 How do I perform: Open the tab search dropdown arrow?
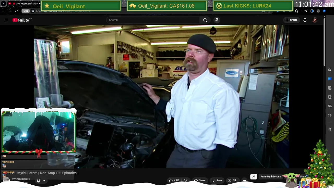pyautogui.click(x=3, y=4)
